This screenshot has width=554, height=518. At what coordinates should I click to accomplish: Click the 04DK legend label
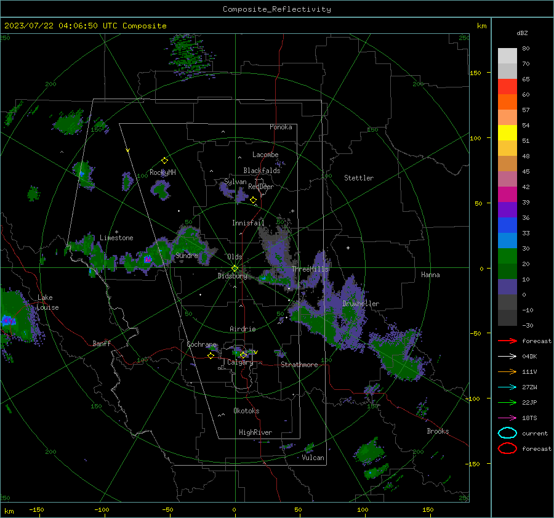[529, 357]
